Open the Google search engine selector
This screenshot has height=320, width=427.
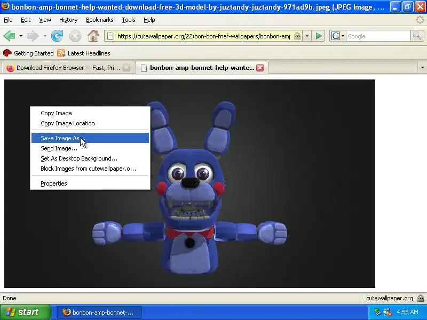(338, 36)
